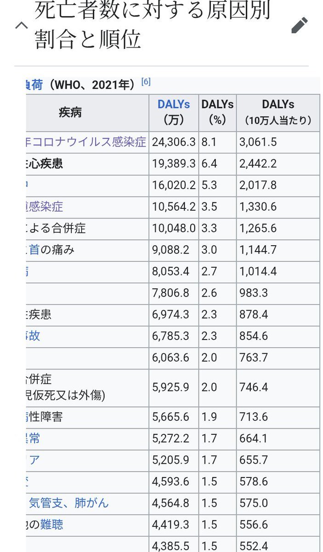Open the 故 link in 6,785.3 row

[x=34, y=336]
